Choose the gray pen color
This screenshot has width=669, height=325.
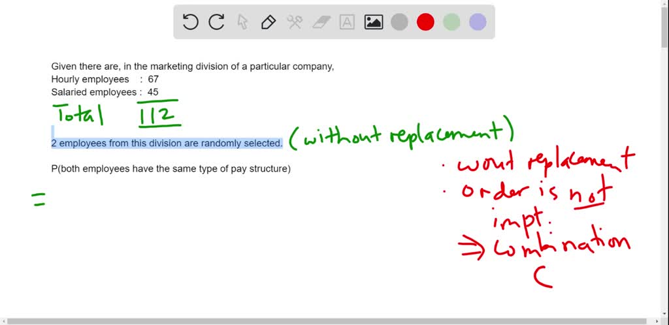(x=399, y=22)
